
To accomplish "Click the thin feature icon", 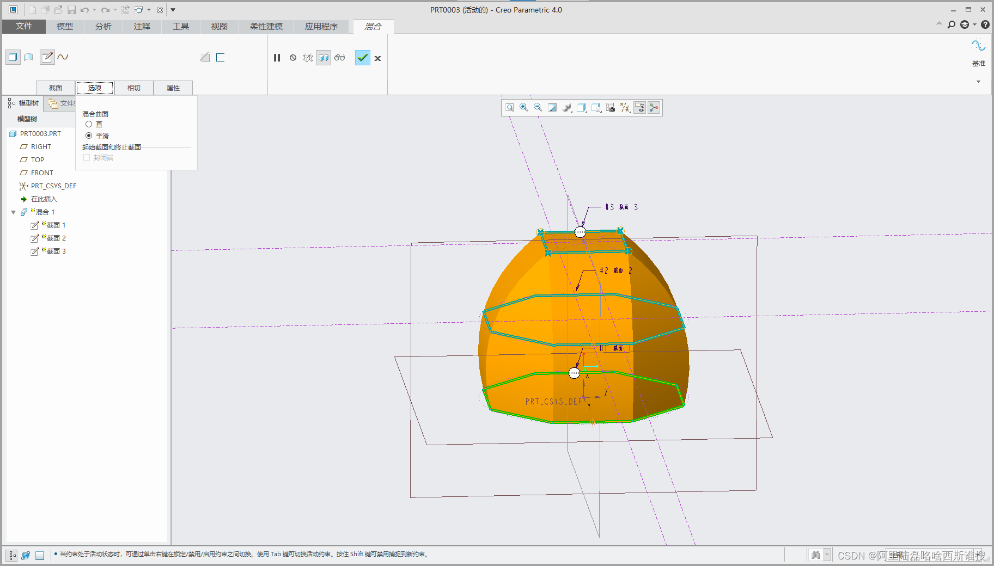I will [x=221, y=58].
